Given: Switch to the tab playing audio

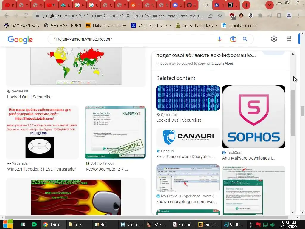Looking at the screenshot, I should 51,5.
